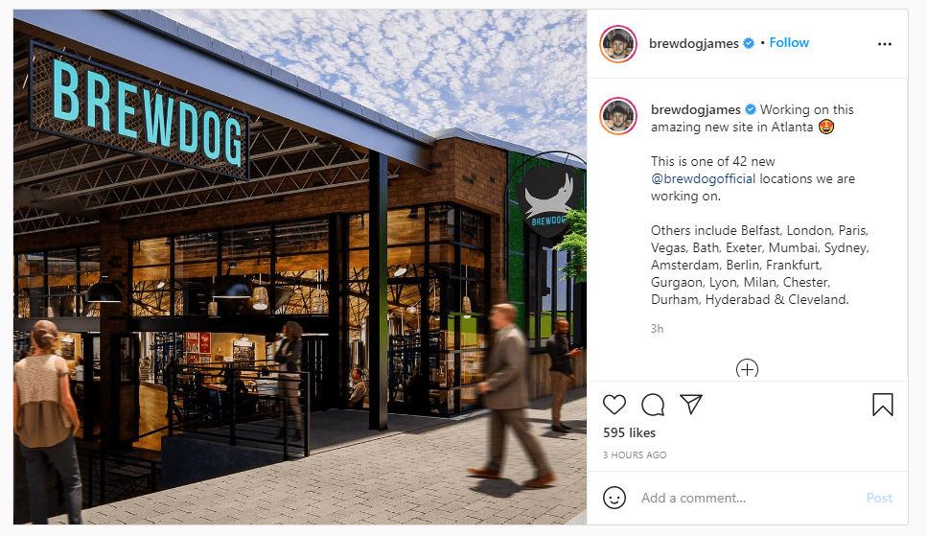The image size is (927, 536).
Task: Like the post with the heart icon
Action: click(614, 405)
